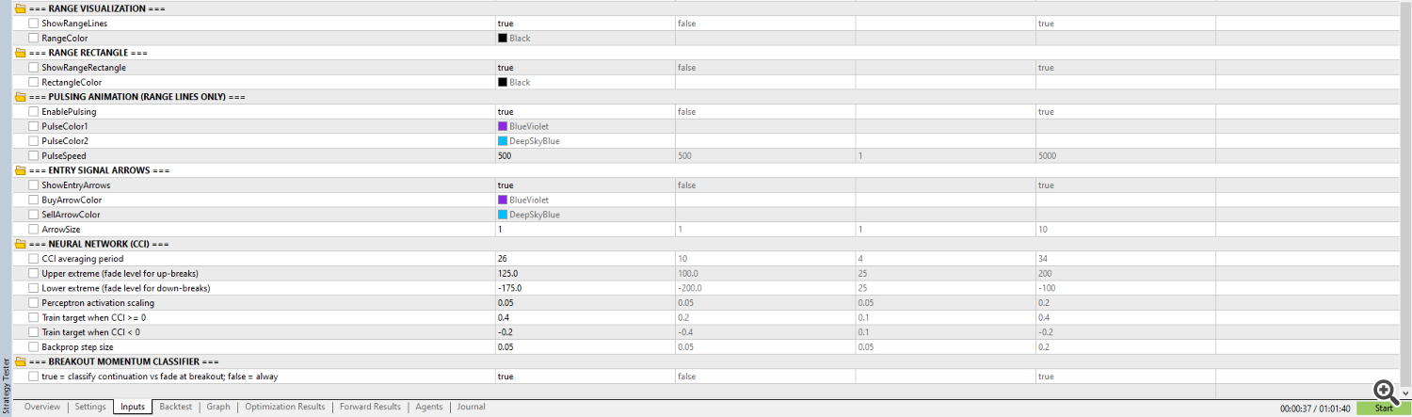Click the PulseColor1 BlueViolet swatch
This screenshot has width=1412, height=417.
point(503,126)
